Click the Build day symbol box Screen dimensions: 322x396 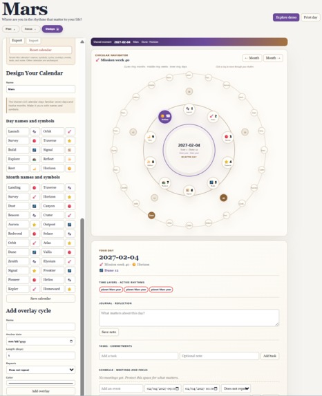coord(35,150)
